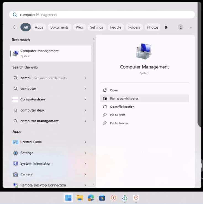Open File Explorer from the taskbar
Screen dimensions: 203x204
[80, 198]
